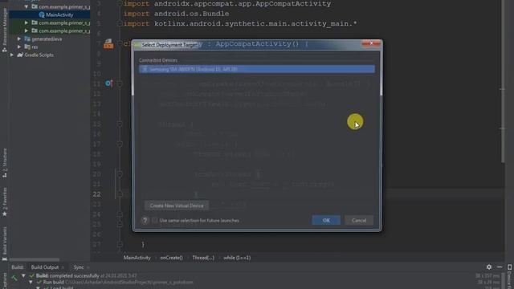This screenshot has width=514, height=289.
Task: Toggle fold marker at line 15
Action: tap(120, 124)
